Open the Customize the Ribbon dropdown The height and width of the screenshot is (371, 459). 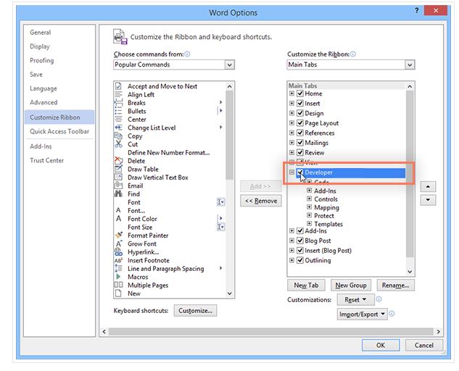pos(410,64)
